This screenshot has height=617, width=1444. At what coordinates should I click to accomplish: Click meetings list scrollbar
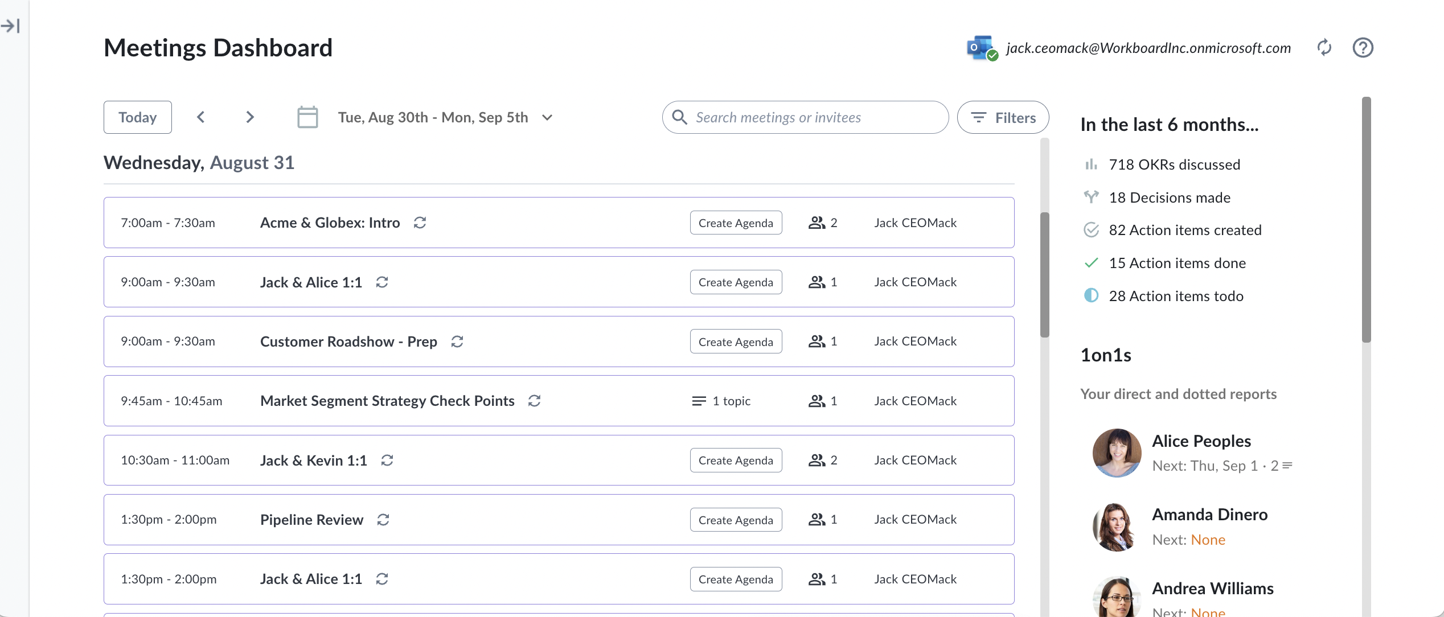pyautogui.click(x=1044, y=275)
